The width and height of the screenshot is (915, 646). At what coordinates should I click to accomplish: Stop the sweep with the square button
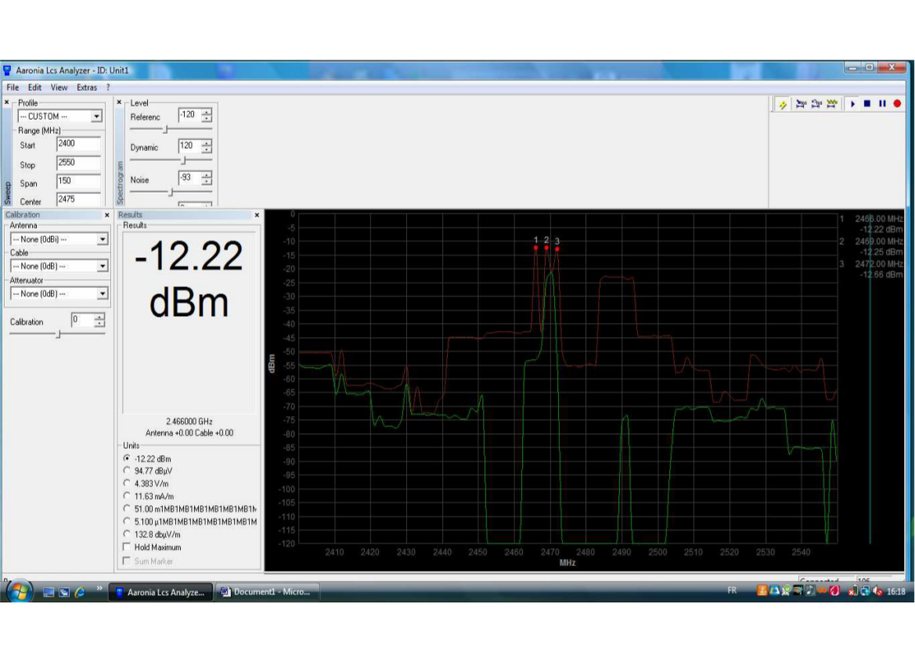click(867, 104)
